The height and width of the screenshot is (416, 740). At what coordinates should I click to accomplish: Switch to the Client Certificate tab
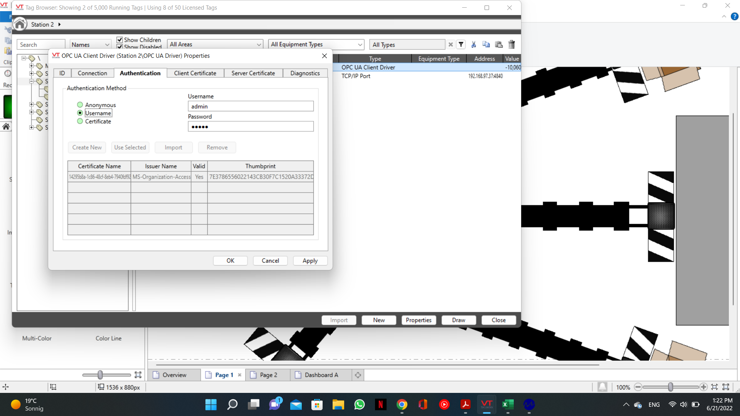195,73
